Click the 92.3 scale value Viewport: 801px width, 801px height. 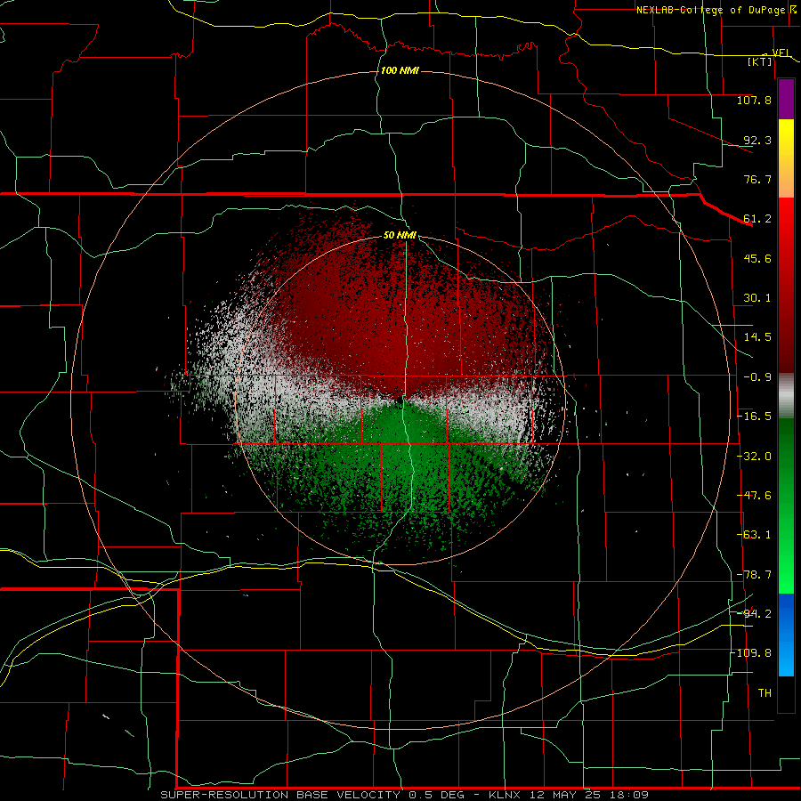pos(757,140)
